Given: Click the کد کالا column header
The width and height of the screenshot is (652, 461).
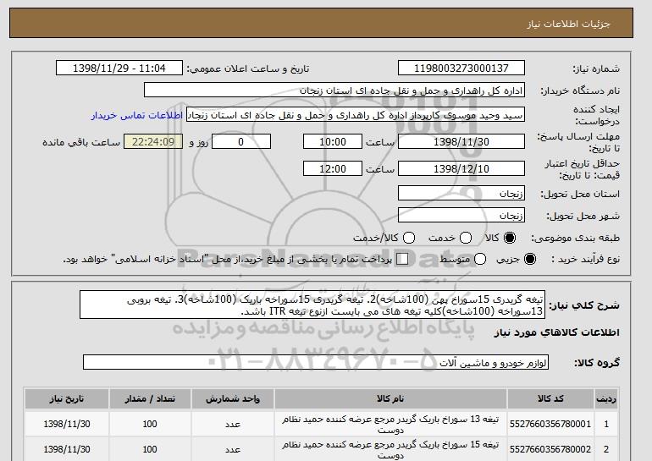Looking at the screenshot, I should tap(550, 398).
